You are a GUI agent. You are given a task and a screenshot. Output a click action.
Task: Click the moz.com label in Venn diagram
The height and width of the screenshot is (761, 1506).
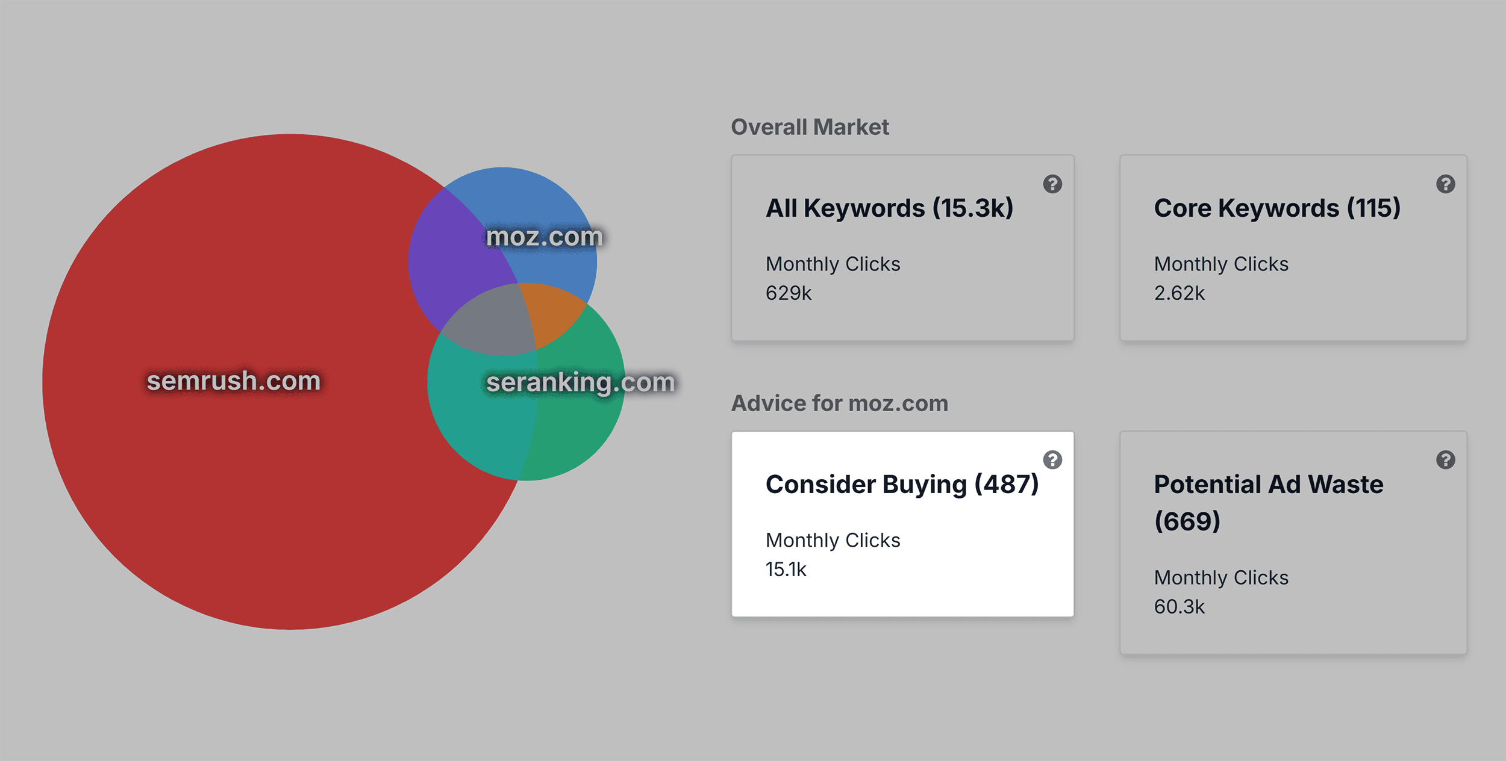(544, 237)
